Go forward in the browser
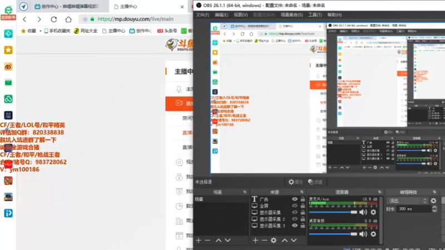This screenshot has width=445, height=250. click(x=39, y=19)
